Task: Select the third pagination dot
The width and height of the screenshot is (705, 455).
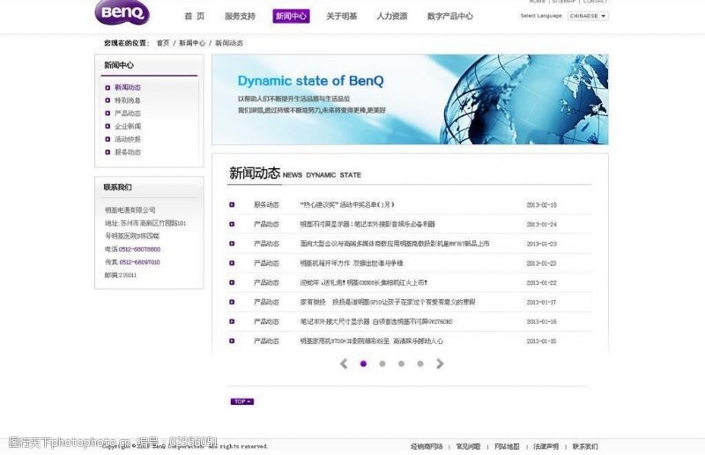Action: [x=401, y=363]
